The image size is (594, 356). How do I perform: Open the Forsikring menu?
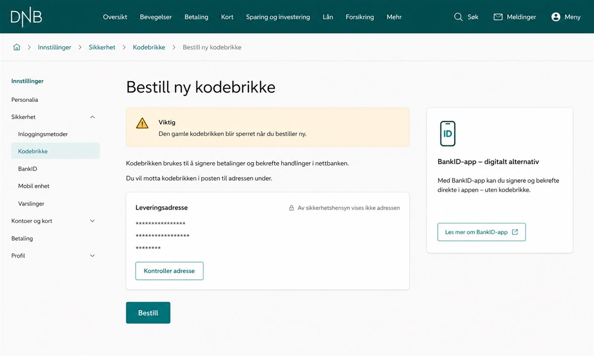click(x=360, y=17)
